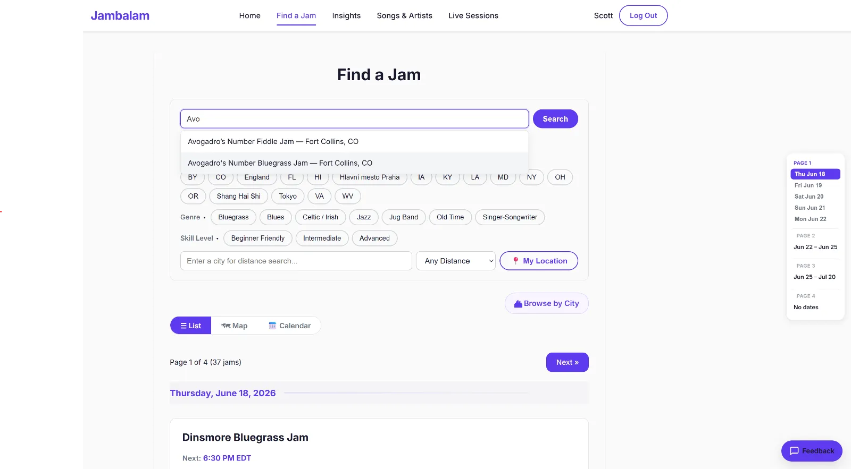Open Live Sessions page

pos(473,16)
